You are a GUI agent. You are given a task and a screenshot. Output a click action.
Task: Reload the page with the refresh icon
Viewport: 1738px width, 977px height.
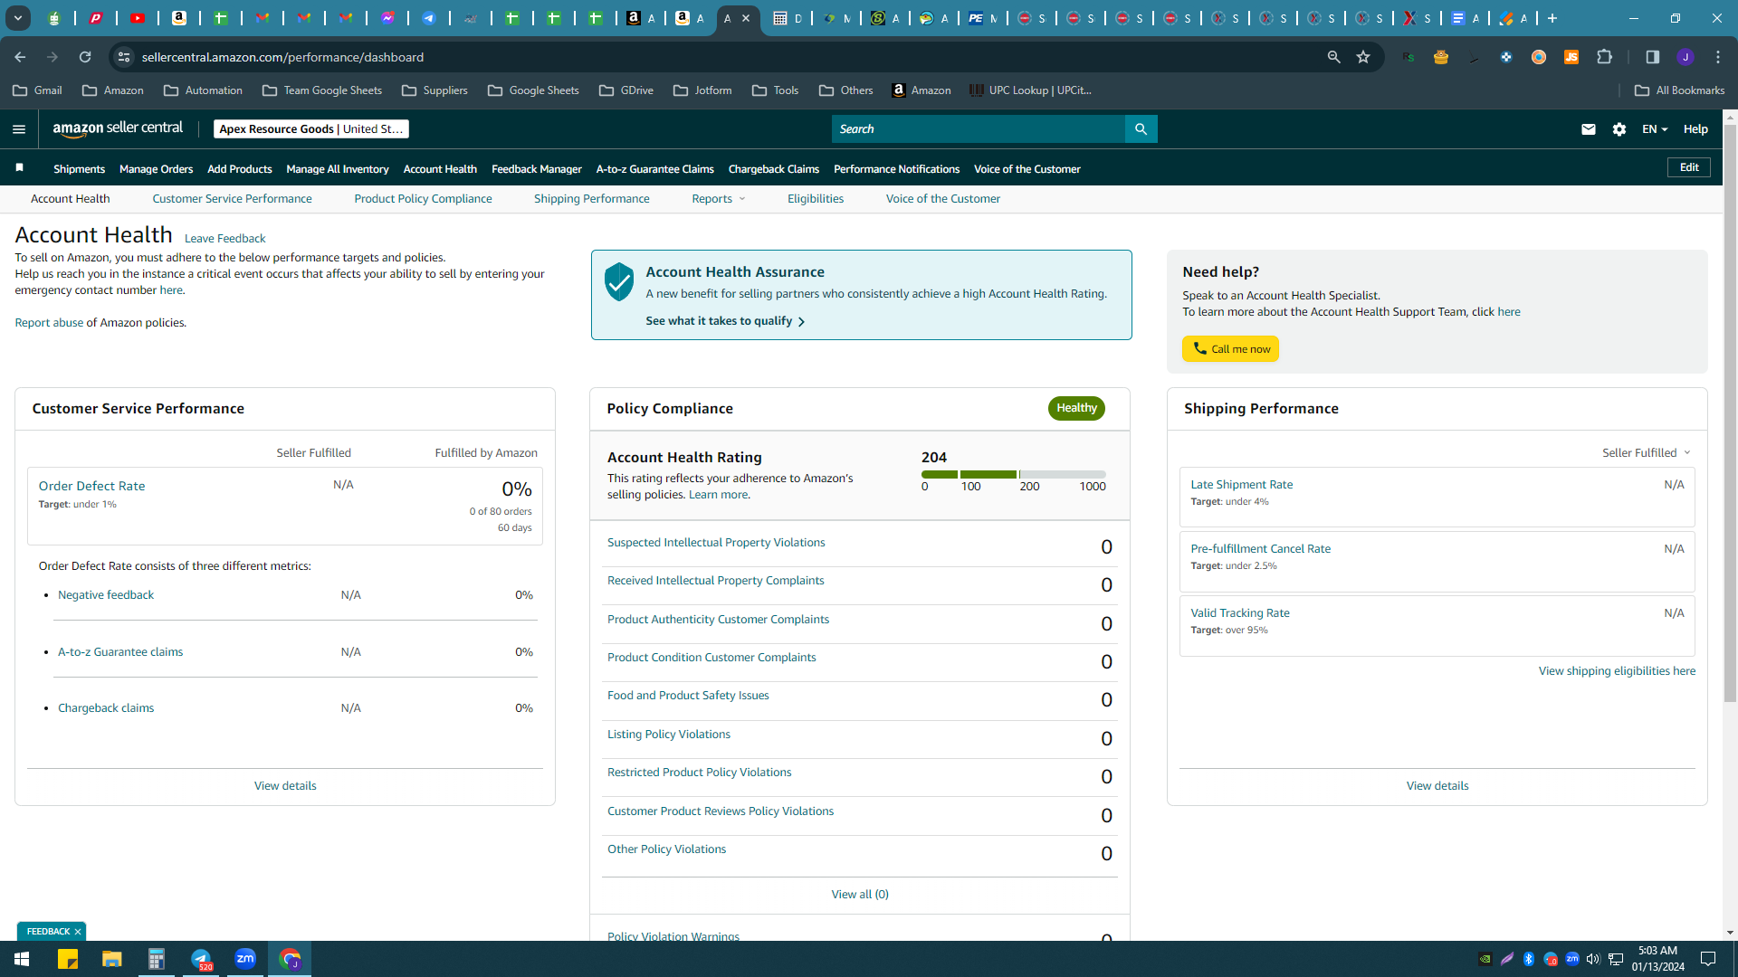[85, 57]
